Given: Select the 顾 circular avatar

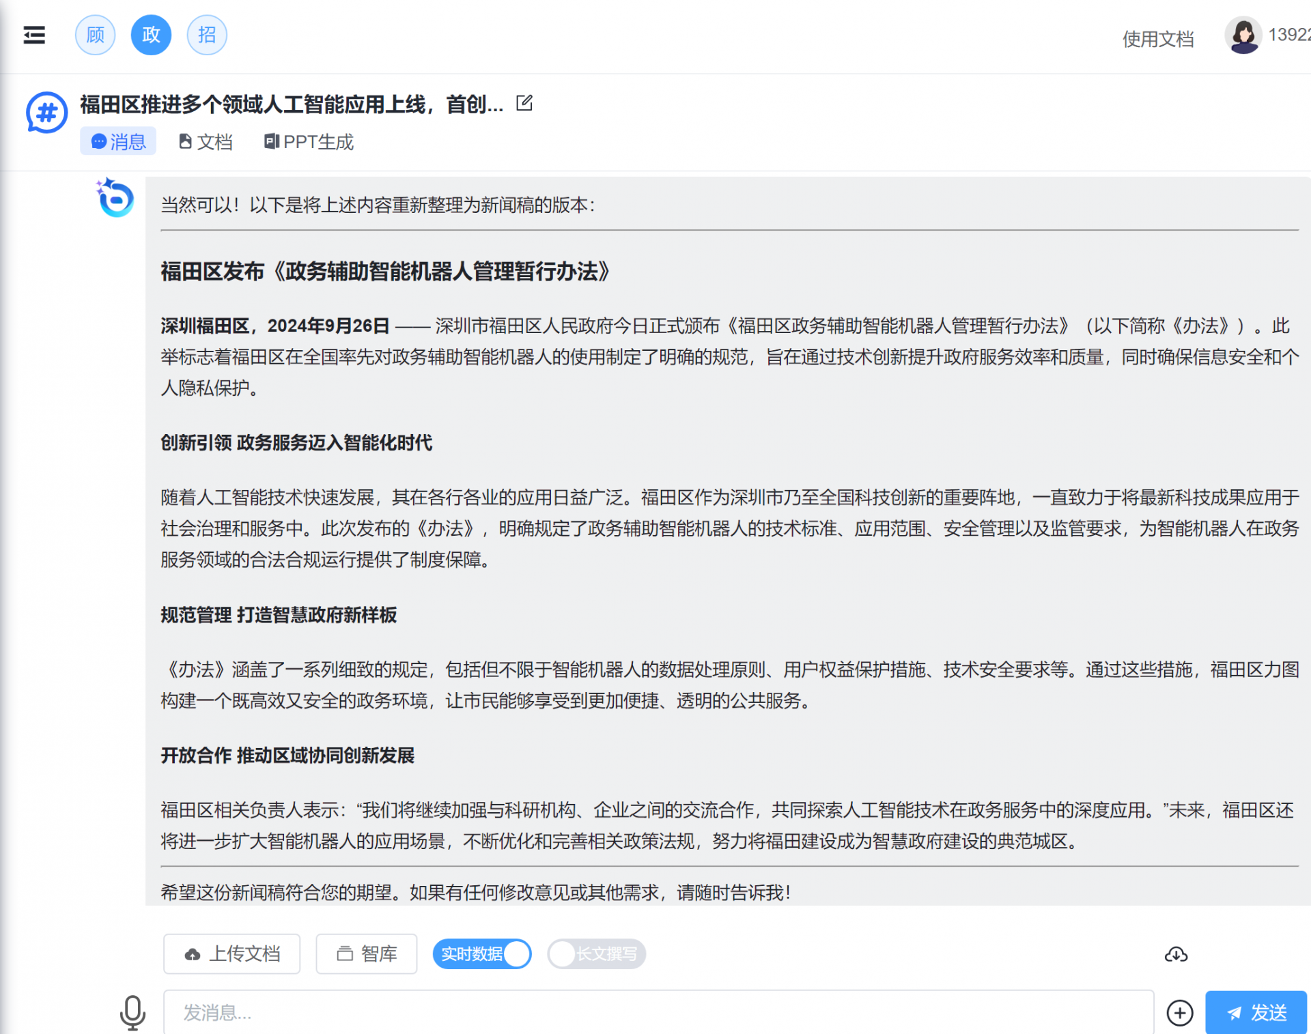Looking at the screenshot, I should [96, 35].
